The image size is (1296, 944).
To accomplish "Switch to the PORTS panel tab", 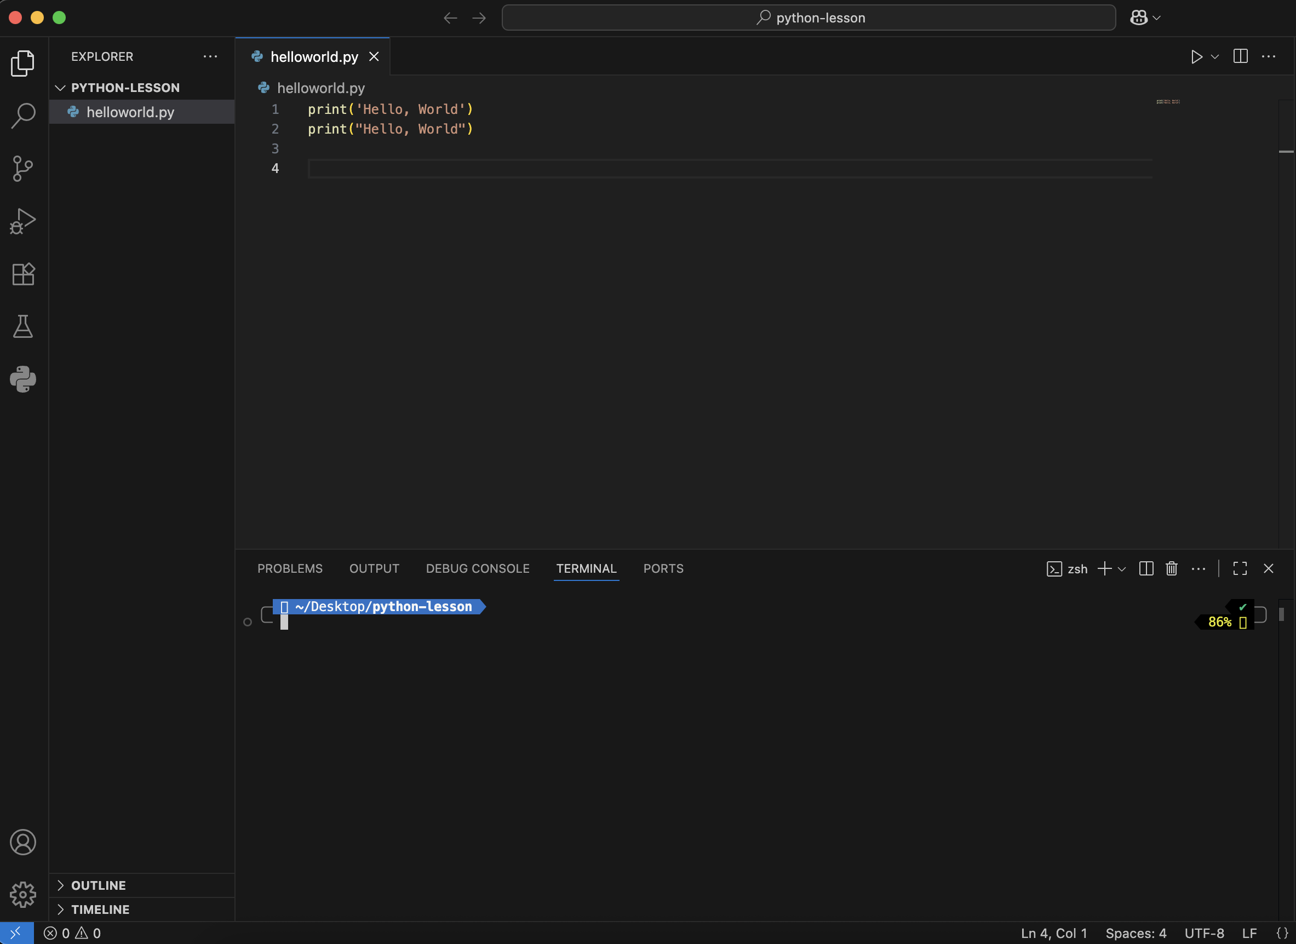I will click(x=663, y=568).
